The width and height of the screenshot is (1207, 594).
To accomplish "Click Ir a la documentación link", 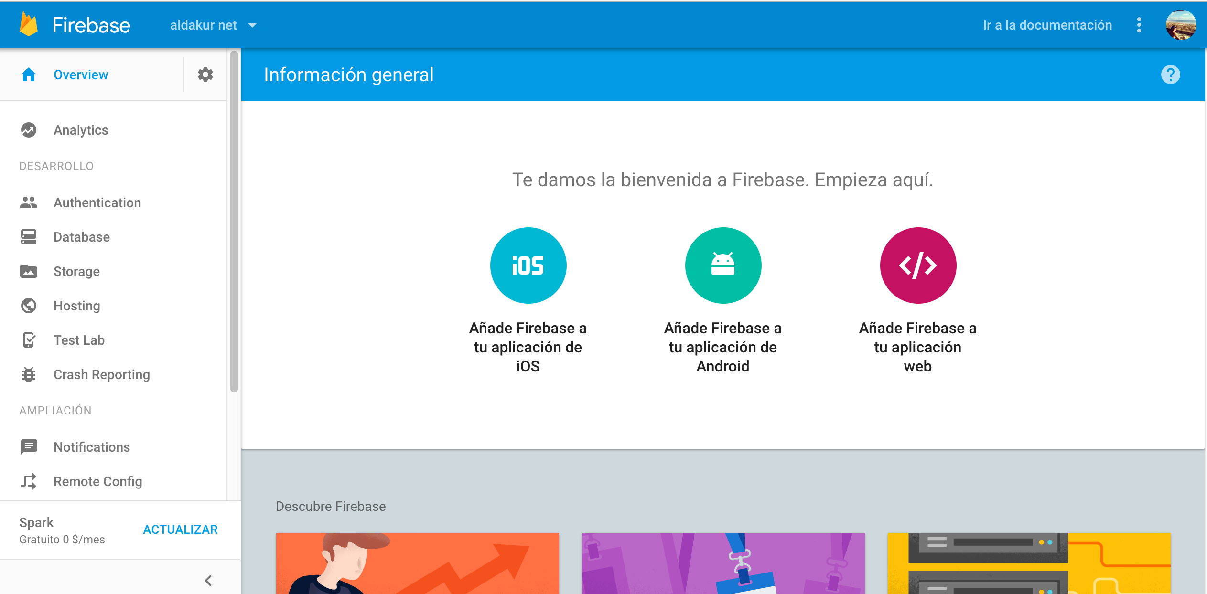I will tap(1047, 25).
